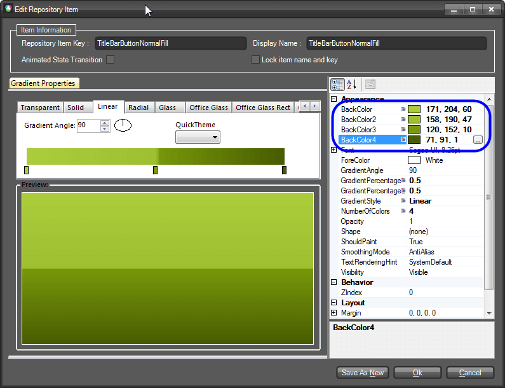505x388 pixels.
Task: Switch to the Radial gradient tab
Action: (x=138, y=107)
